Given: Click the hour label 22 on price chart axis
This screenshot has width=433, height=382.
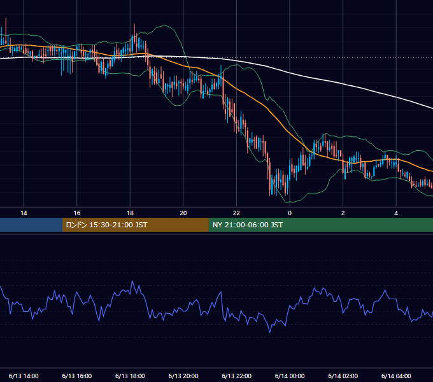Looking at the screenshot, I should [236, 213].
